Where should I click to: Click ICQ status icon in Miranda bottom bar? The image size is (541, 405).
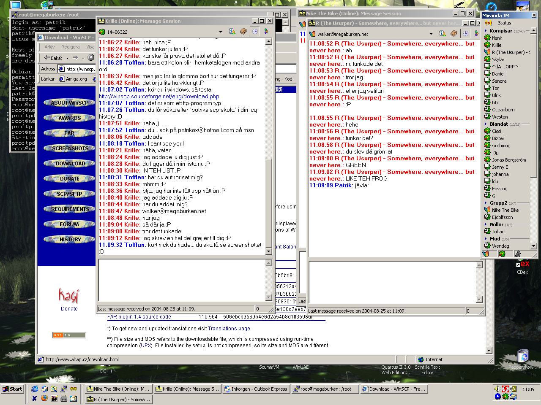click(x=502, y=254)
